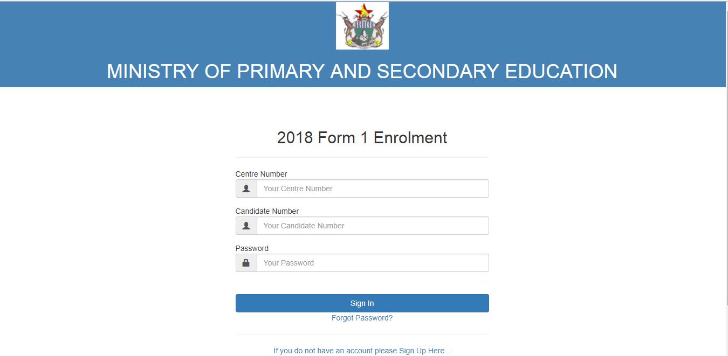
Task: Focus the Your Centre Number input field
Action: pyautogui.click(x=373, y=189)
